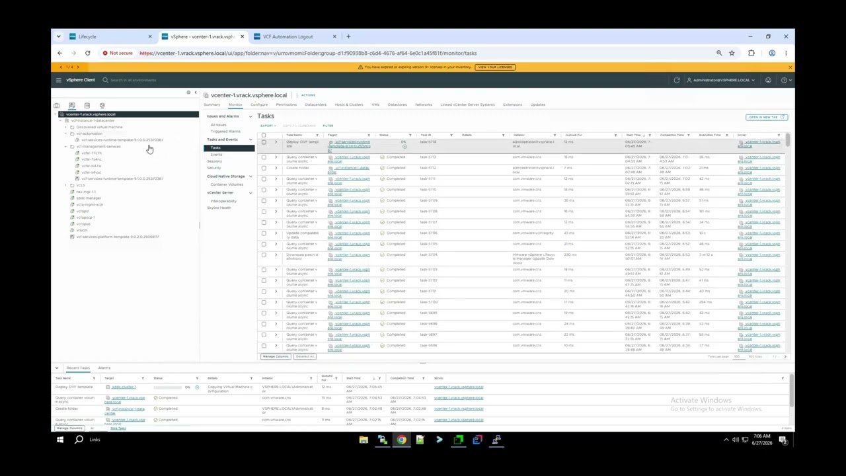Open the Events page in Monitor sidebar

[x=216, y=155]
